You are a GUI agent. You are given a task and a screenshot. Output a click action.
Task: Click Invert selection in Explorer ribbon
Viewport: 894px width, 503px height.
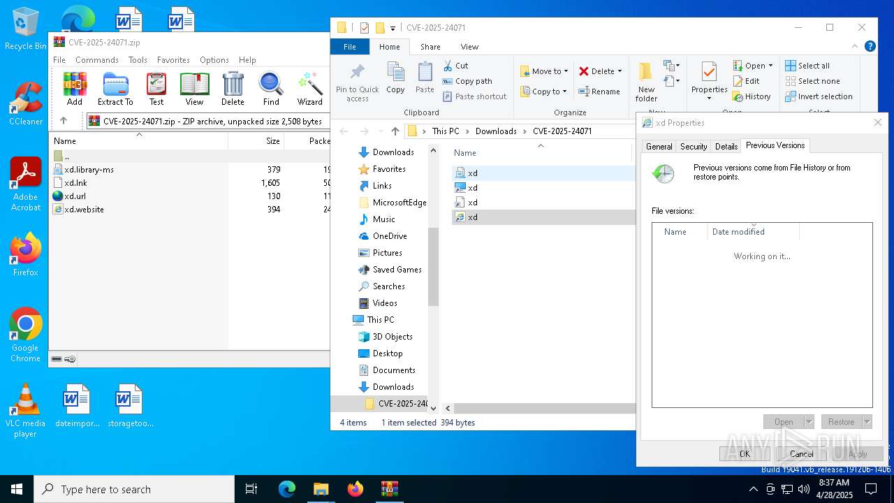point(819,96)
